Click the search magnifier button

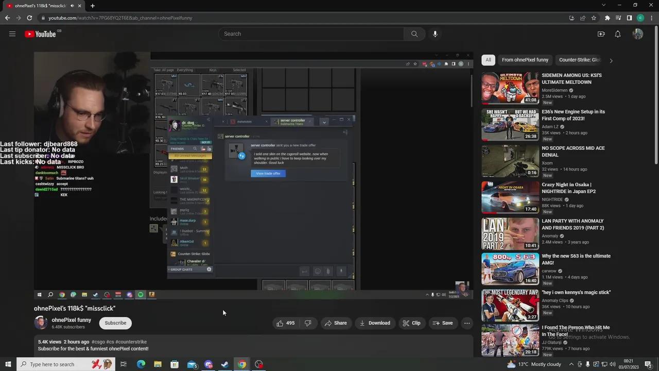click(414, 34)
